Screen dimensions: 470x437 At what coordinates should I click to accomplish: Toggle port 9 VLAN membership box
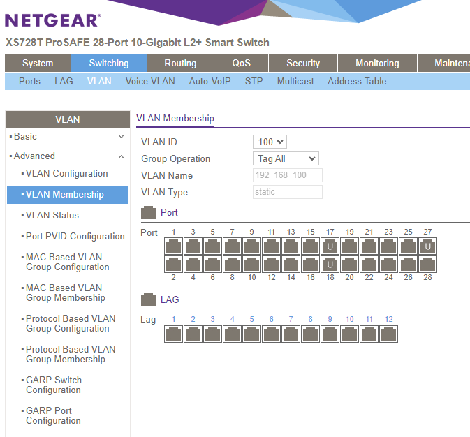tap(252, 246)
